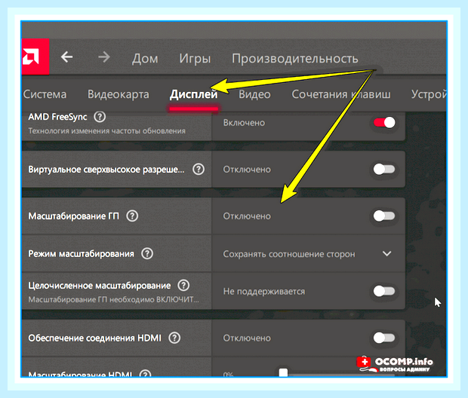Open Производительность tab
This screenshot has height=398, width=468.
click(x=295, y=59)
